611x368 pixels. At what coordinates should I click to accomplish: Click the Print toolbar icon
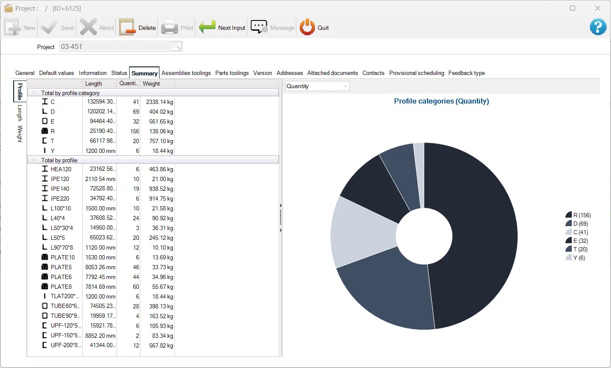169,27
